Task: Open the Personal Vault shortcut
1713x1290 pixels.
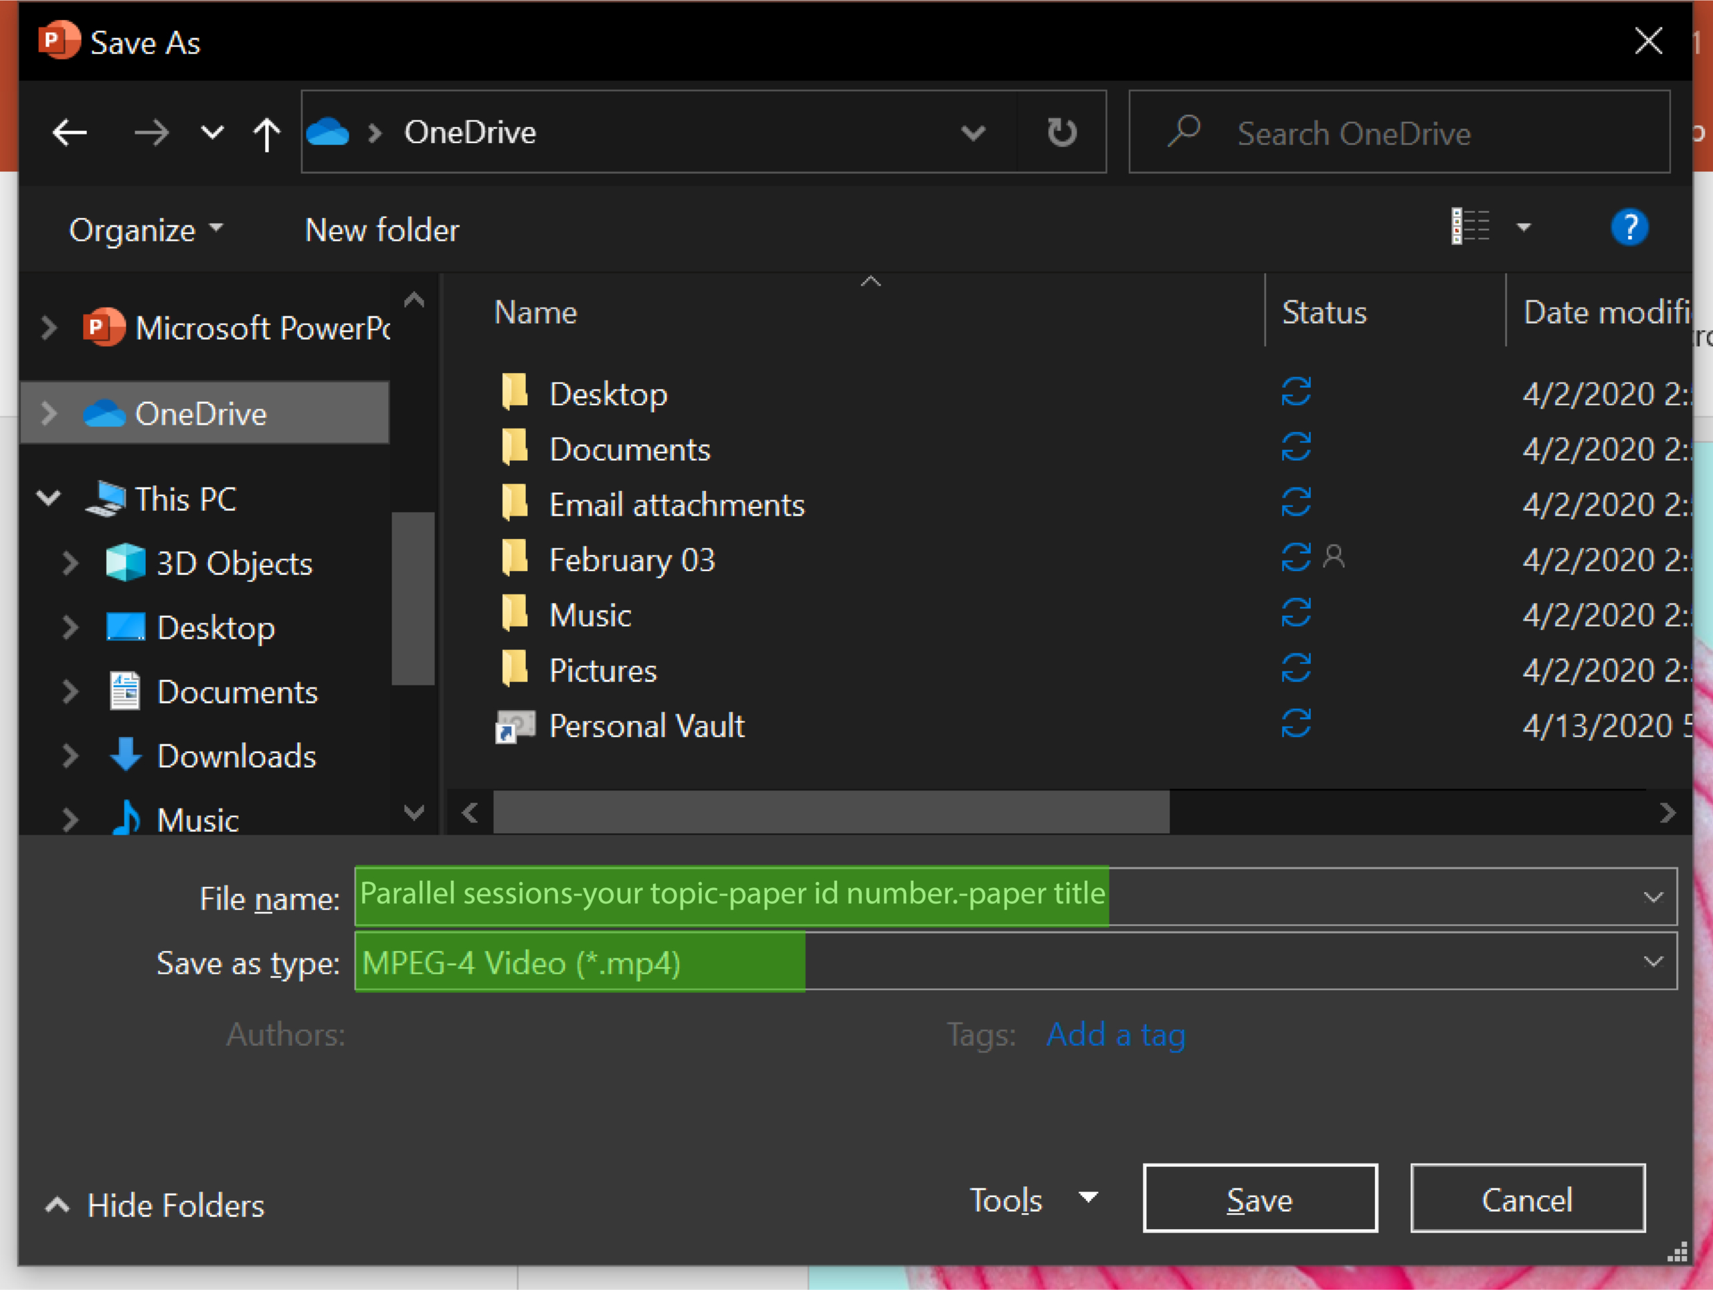Action: (646, 726)
